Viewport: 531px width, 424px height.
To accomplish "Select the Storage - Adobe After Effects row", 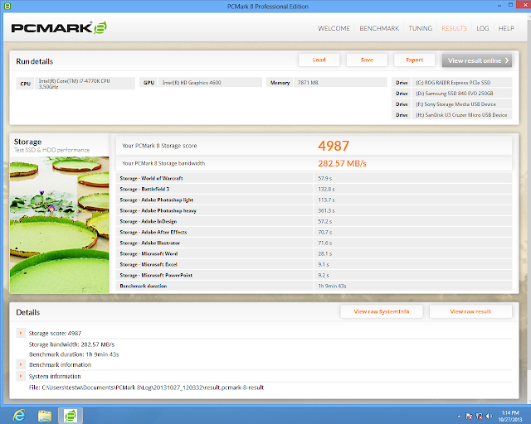I will coord(314,232).
